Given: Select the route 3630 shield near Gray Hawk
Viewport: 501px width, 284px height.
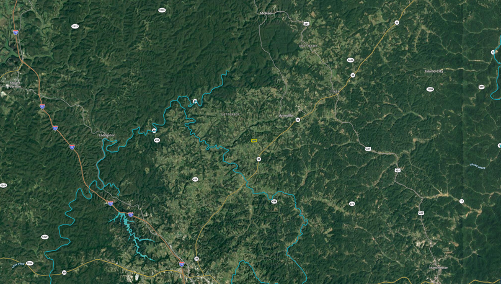Looking at the screenshot, I should click(350, 60).
